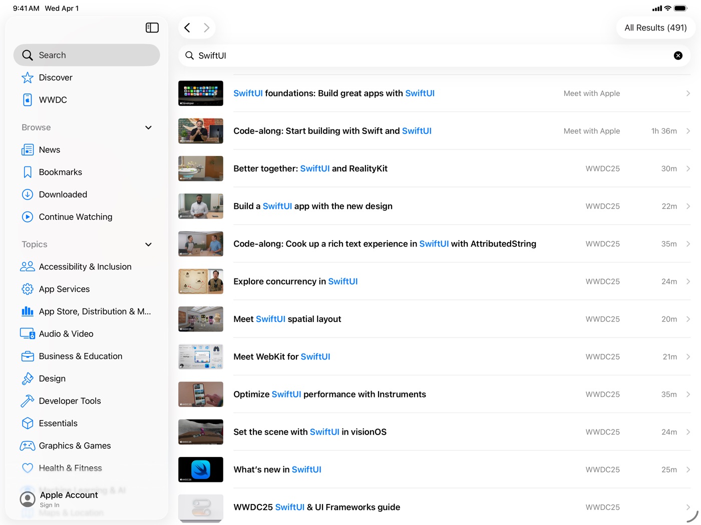701x525 pixels.
Task: Clear the SwiftUI search text
Action: (678, 55)
